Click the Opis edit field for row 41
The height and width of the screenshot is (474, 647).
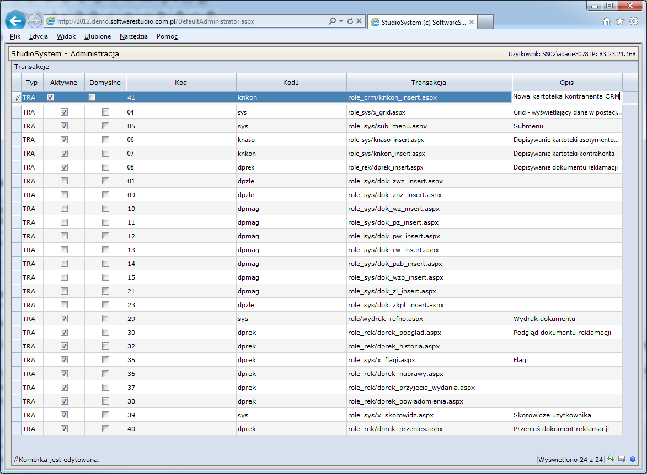(566, 97)
